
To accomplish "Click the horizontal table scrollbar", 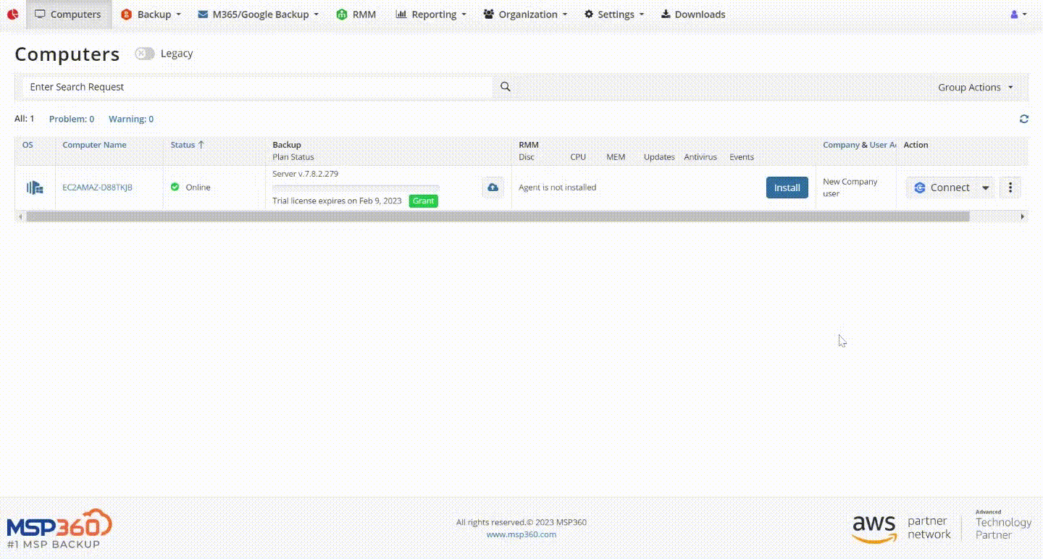I will pyautogui.click(x=498, y=217).
